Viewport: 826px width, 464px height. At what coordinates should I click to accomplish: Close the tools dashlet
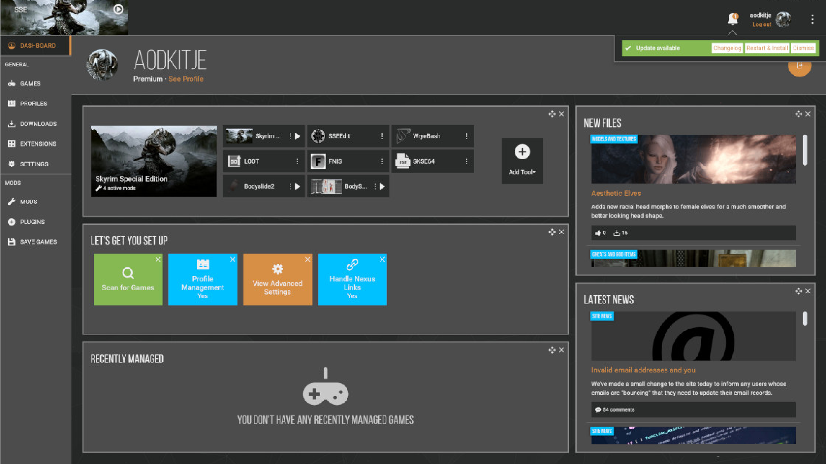coord(561,114)
